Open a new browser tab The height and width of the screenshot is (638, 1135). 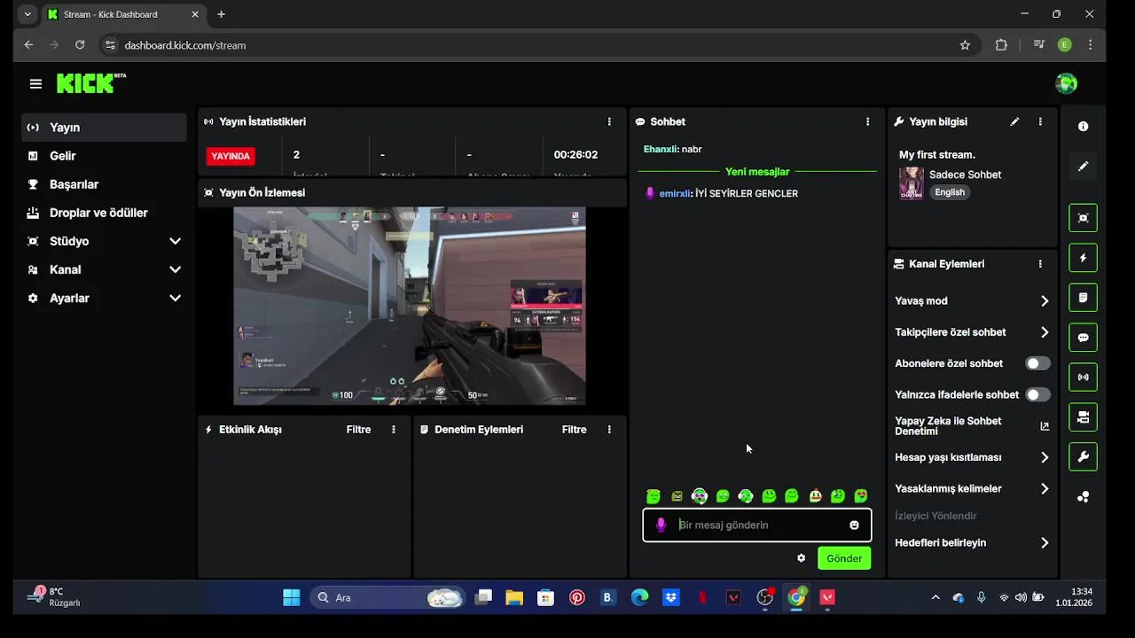[221, 14]
